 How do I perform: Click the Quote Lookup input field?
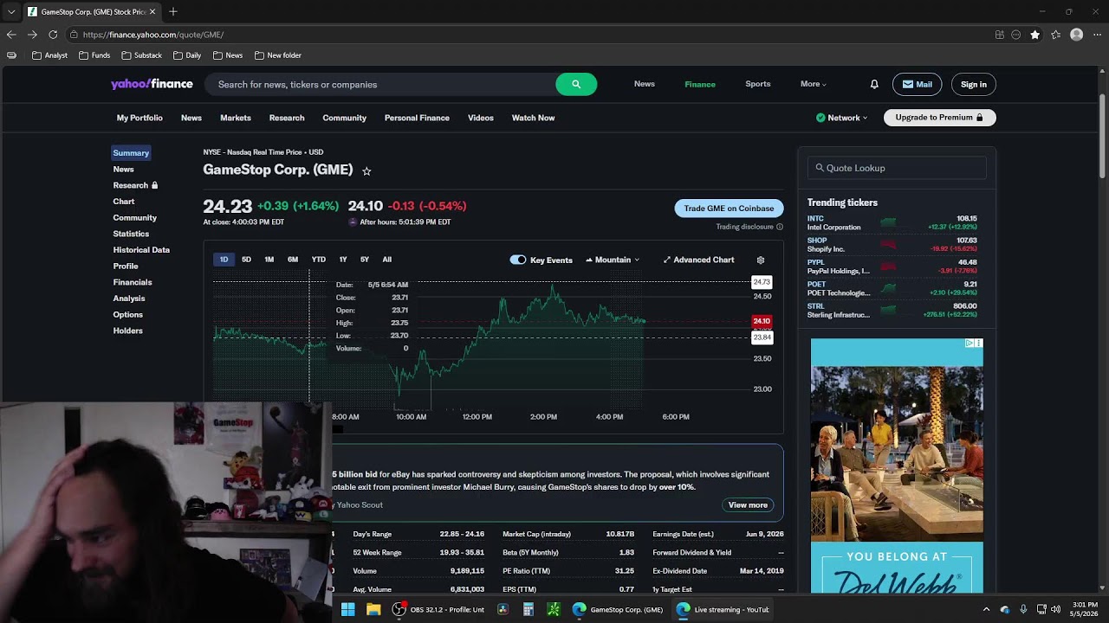pos(897,168)
